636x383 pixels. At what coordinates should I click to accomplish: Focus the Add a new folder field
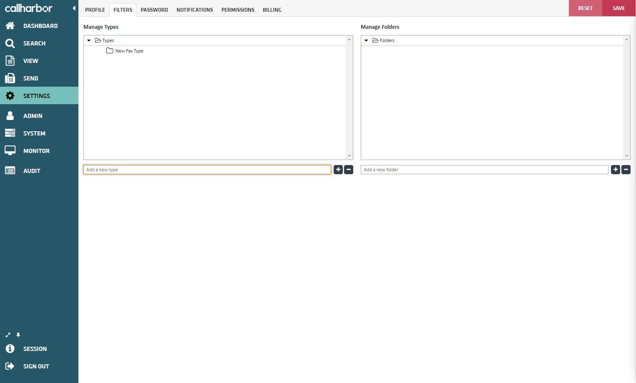(485, 170)
